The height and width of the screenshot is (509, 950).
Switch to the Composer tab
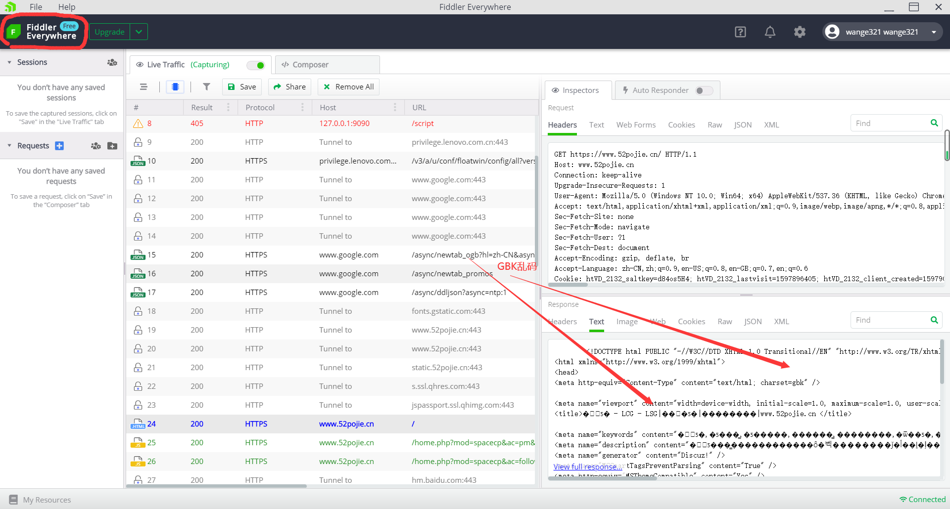tap(327, 65)
